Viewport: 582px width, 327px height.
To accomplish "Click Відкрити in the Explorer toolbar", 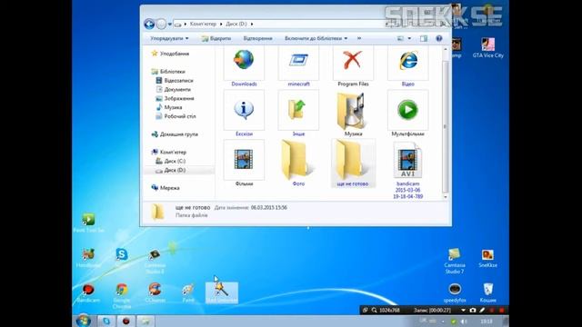I will tap(216, 38).
